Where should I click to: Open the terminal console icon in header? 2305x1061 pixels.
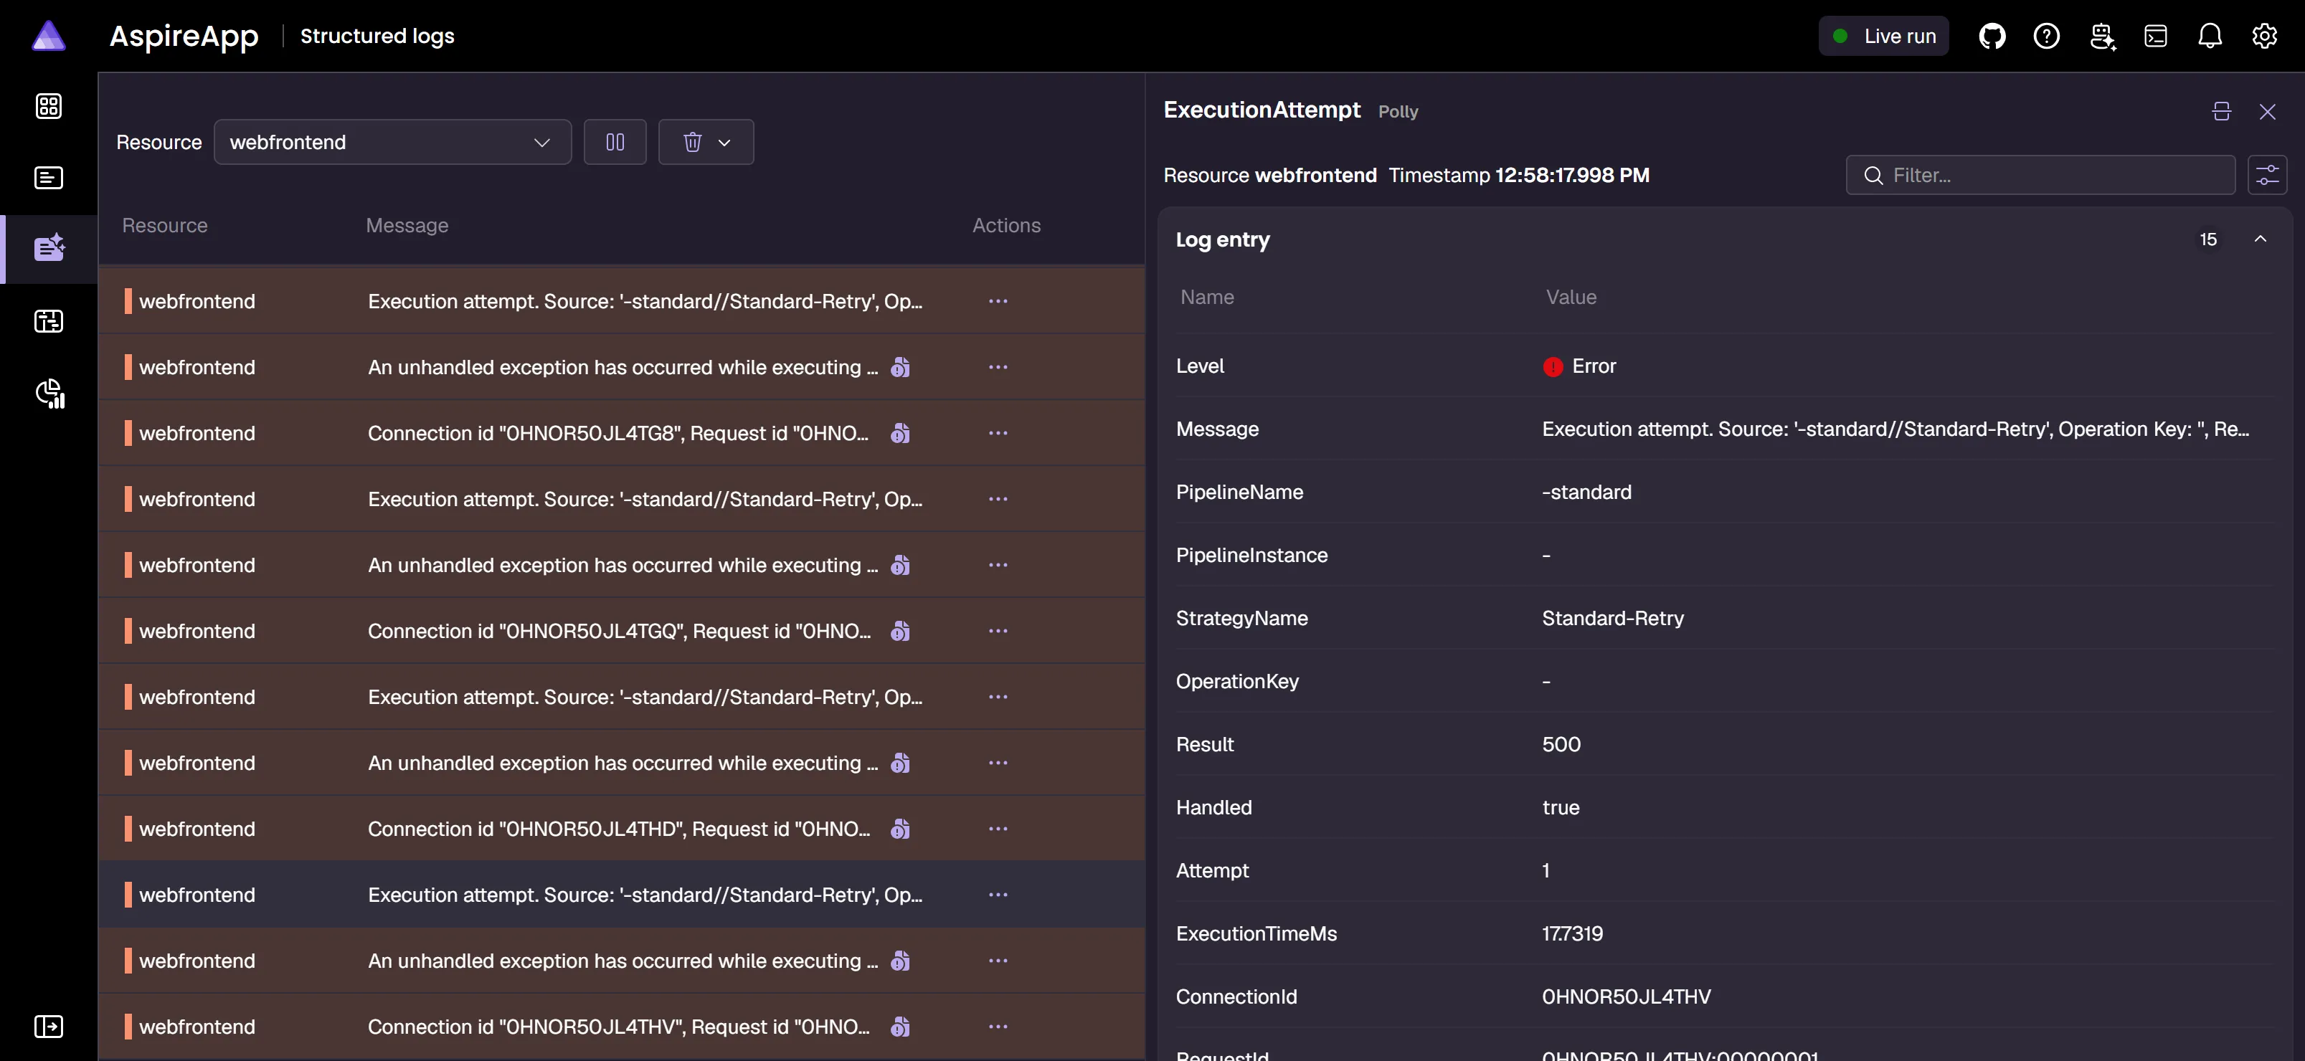[x=2156, y=36]
